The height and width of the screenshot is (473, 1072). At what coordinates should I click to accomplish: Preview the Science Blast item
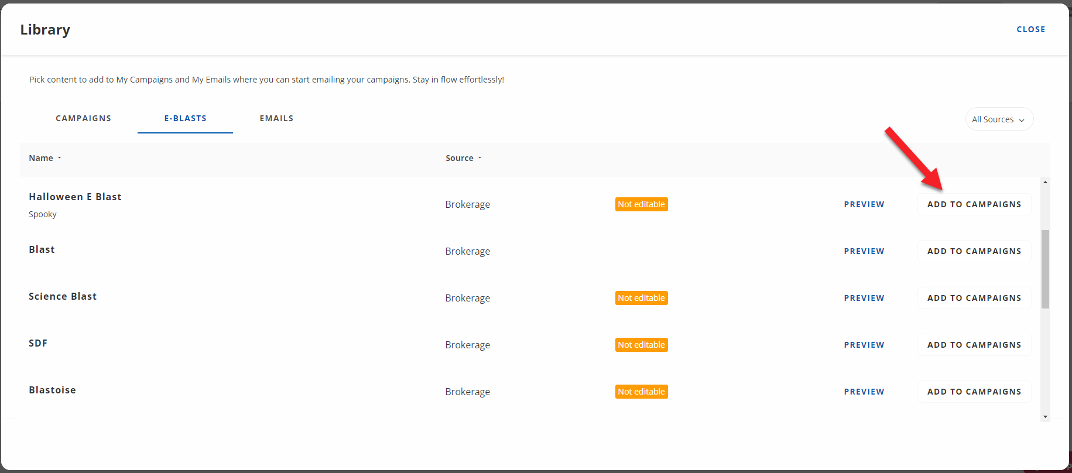pos(864,298)
